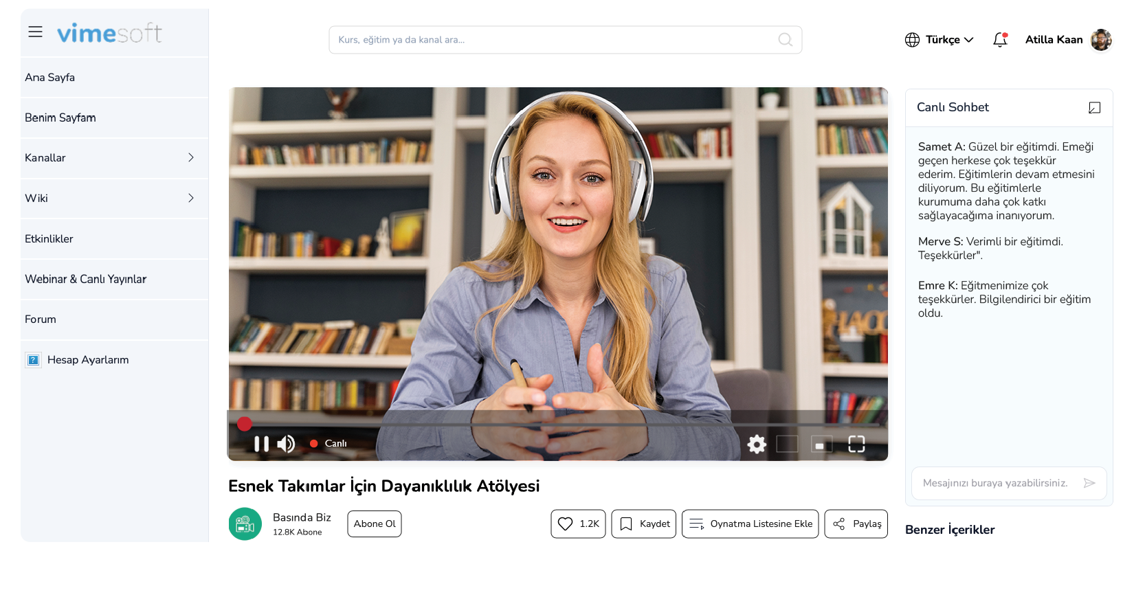This screenshot has height=595, width=1134.
Task: Open the Türkçe language dropdown
Action: (949, 40)
